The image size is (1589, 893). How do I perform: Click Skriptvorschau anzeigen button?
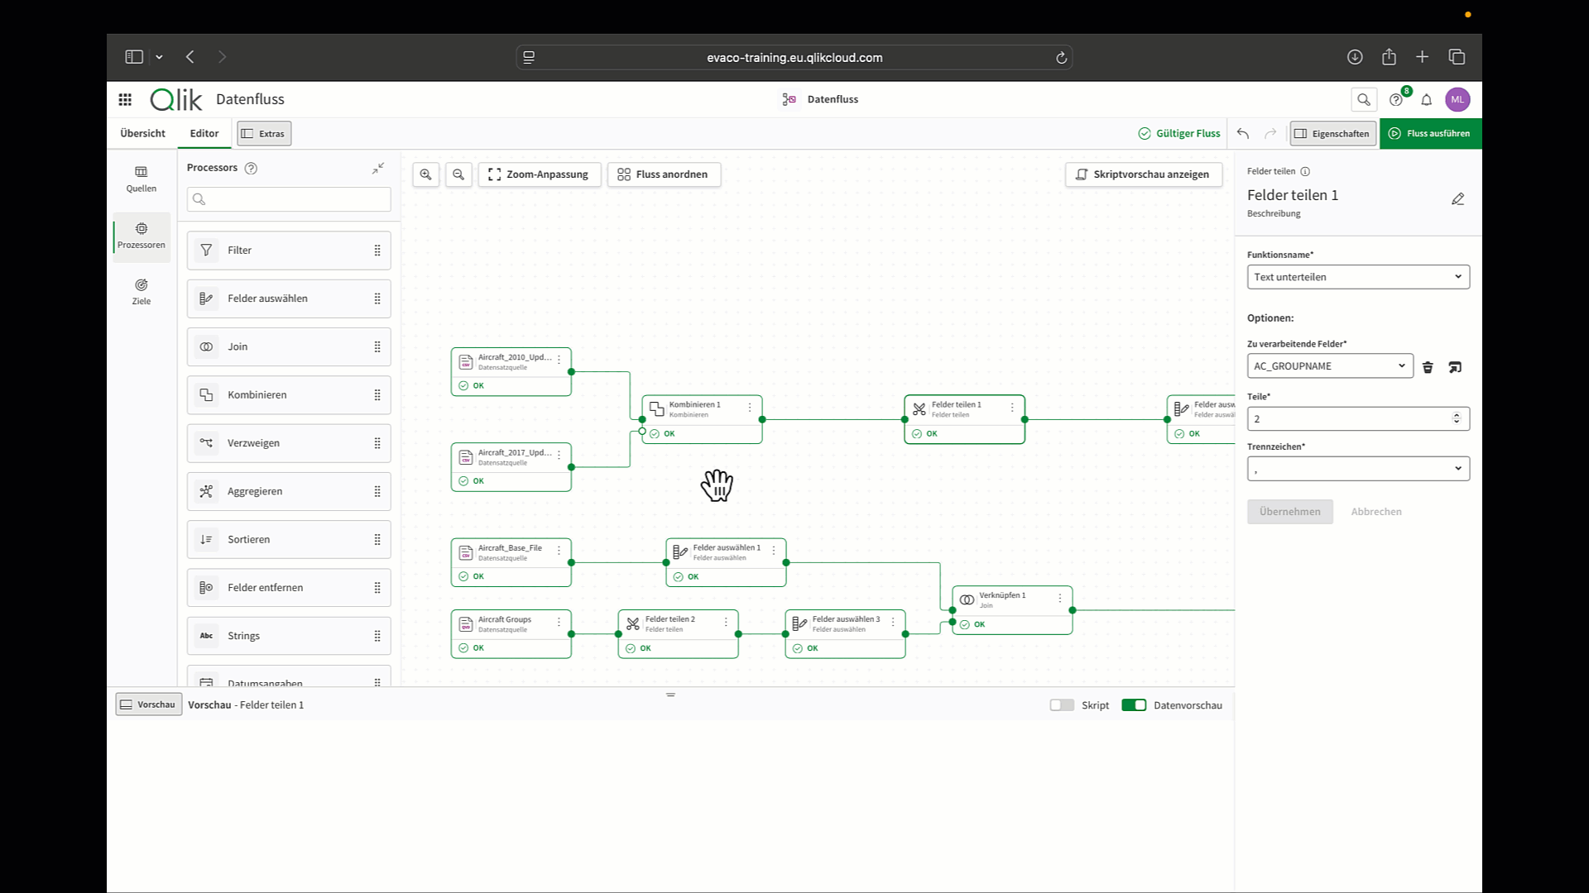point(1143,174)
